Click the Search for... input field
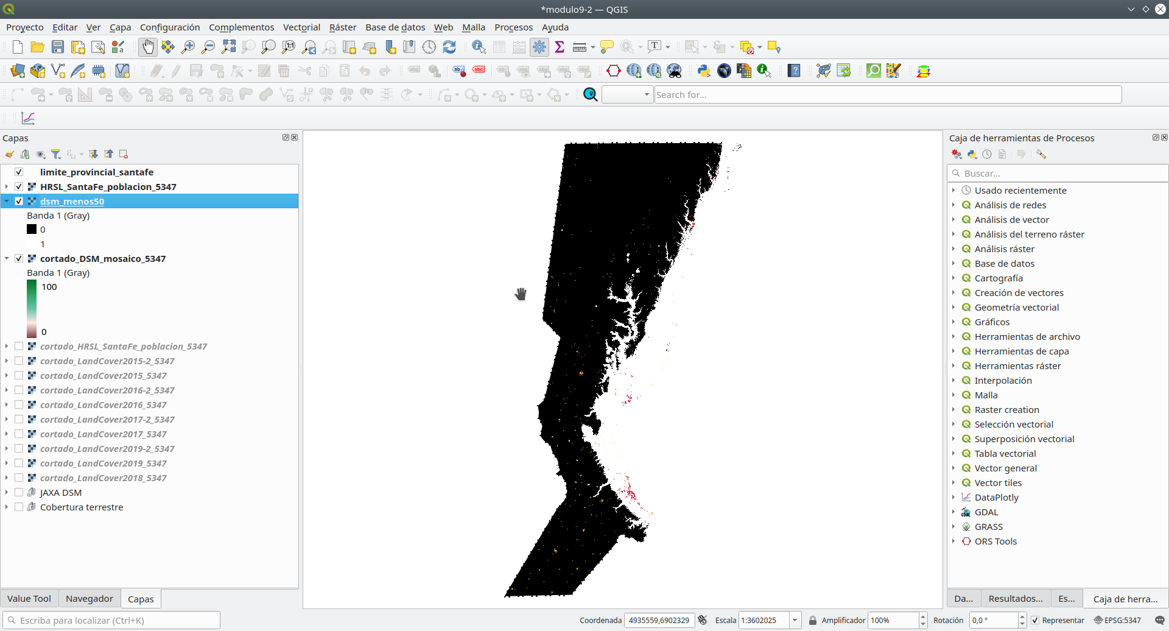This screenshot has height=631, width=1169. click(x=888, y=94)
